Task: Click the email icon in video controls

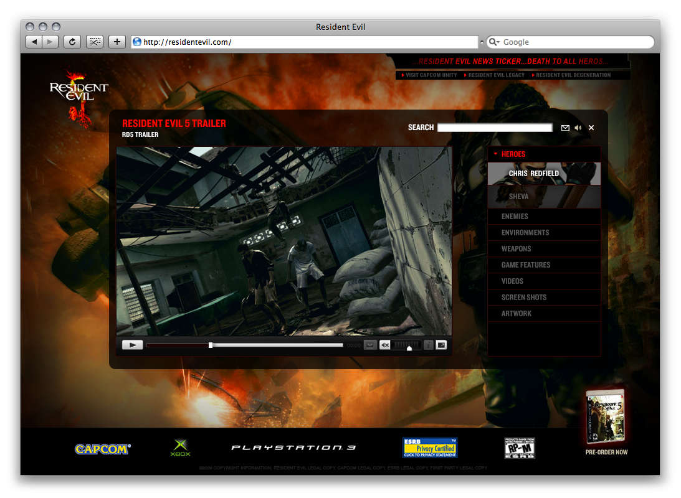Action: tap(370, 345)
